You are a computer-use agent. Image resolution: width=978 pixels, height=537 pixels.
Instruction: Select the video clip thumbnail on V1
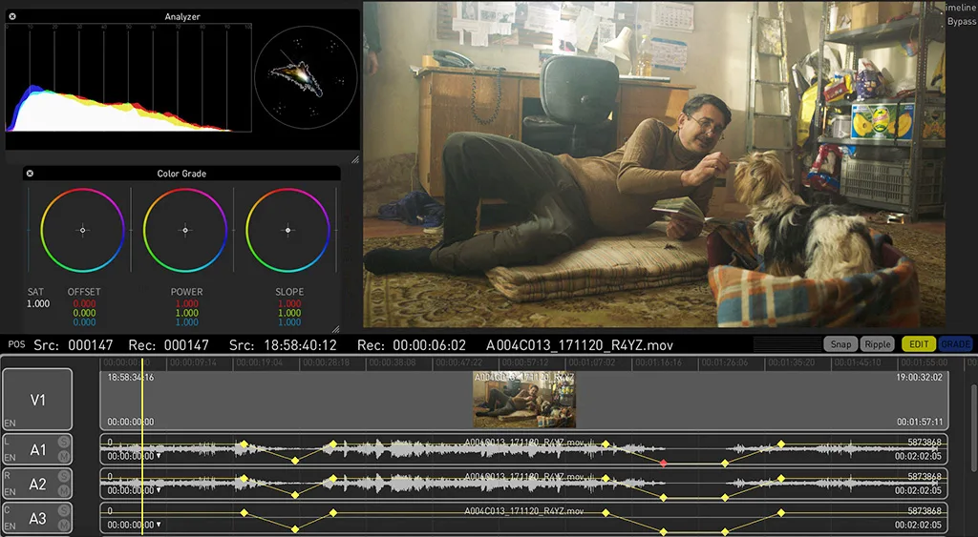point(524,400)
